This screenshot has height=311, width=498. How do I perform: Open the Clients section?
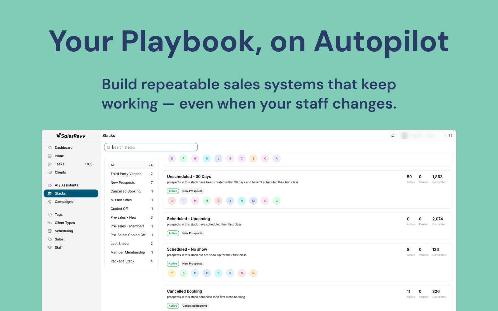(60, 173)
